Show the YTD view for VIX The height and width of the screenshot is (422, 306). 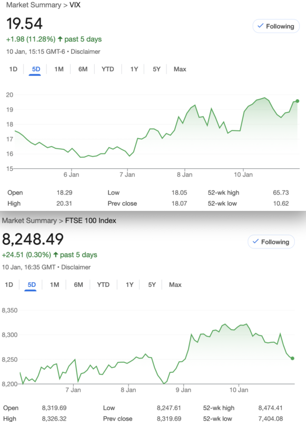pyautogui.click(x=108, y=69)
